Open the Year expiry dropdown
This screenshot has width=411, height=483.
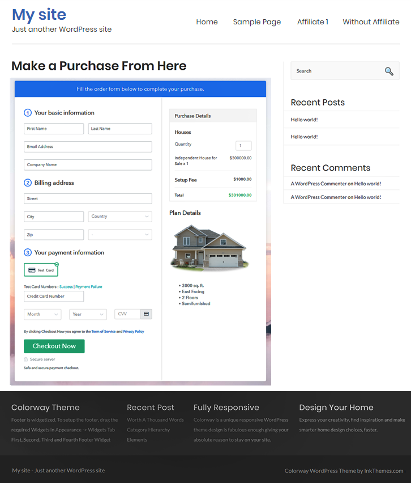88,314
